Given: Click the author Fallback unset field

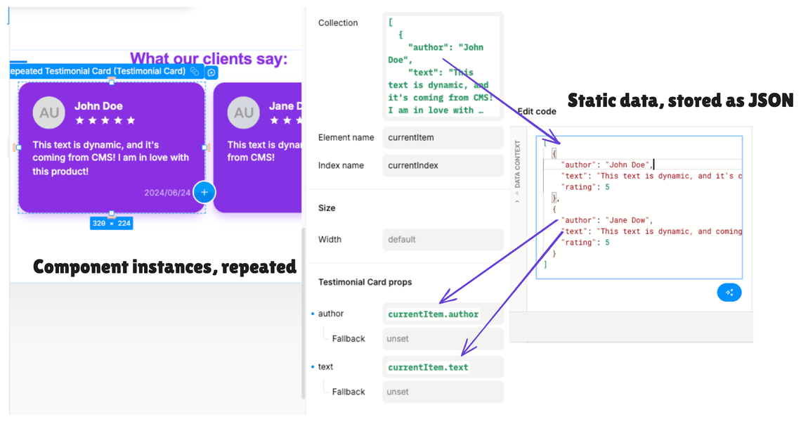Looking at the screenshot, I should pyautogui.click(x=443, y=338).
